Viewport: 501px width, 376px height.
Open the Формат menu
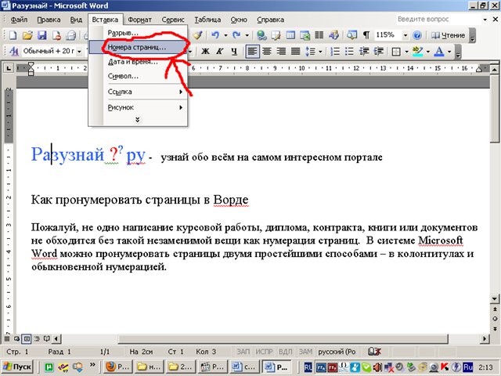click(x=139, y=20)
